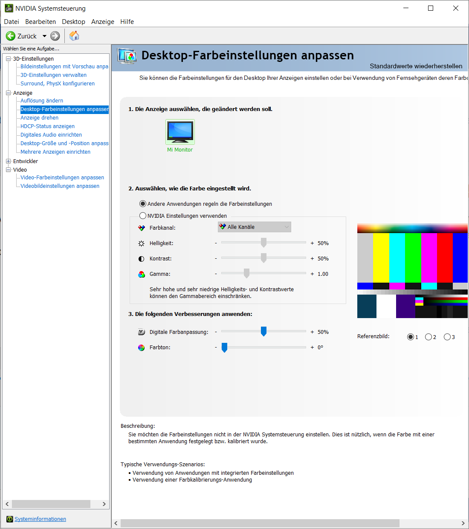Click the Digitale Farbanpassung slider handle

pyautogui.click(x=263, y=331)
